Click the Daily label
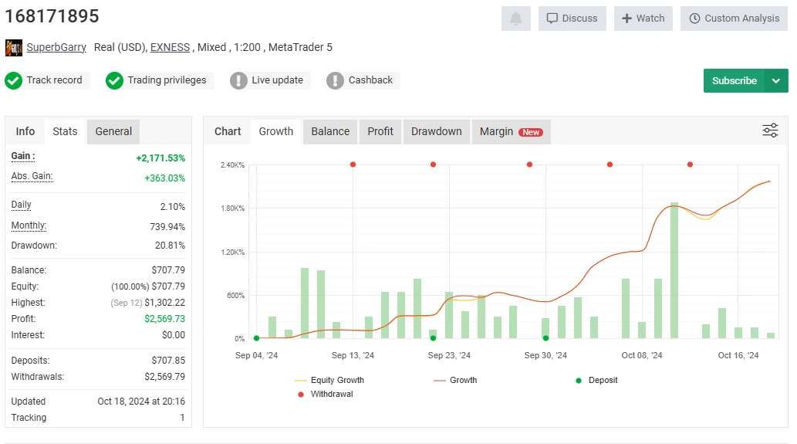This screenshot has width=797, height=444. (x=22, y=205)
